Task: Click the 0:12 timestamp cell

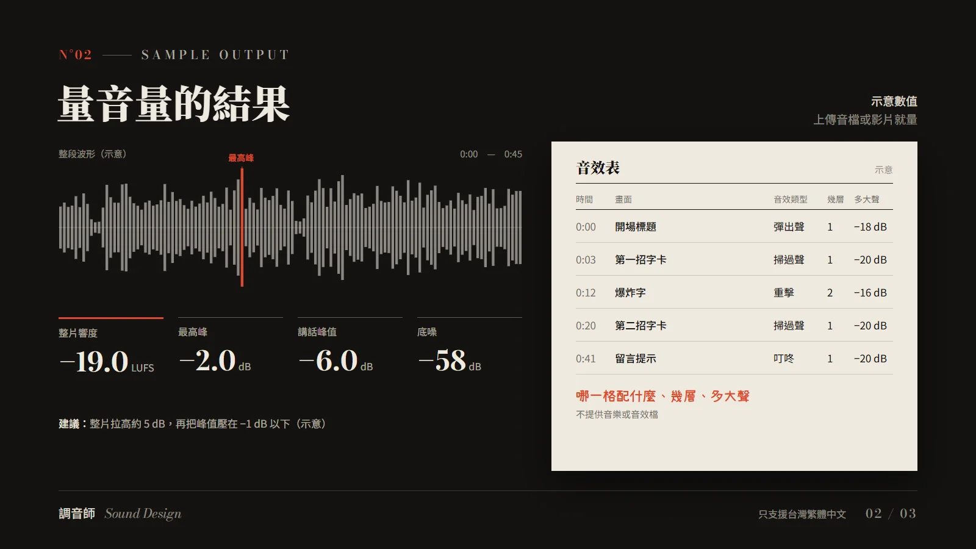Action: click(x=586, y=293)
